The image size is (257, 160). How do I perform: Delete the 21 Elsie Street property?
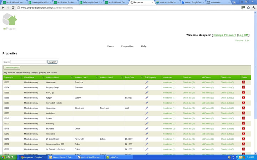(243, 139)
